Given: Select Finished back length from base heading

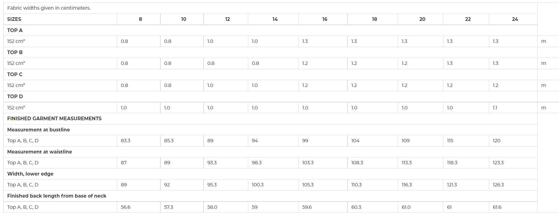Looking at the screenshot, I should click(57, 196).
